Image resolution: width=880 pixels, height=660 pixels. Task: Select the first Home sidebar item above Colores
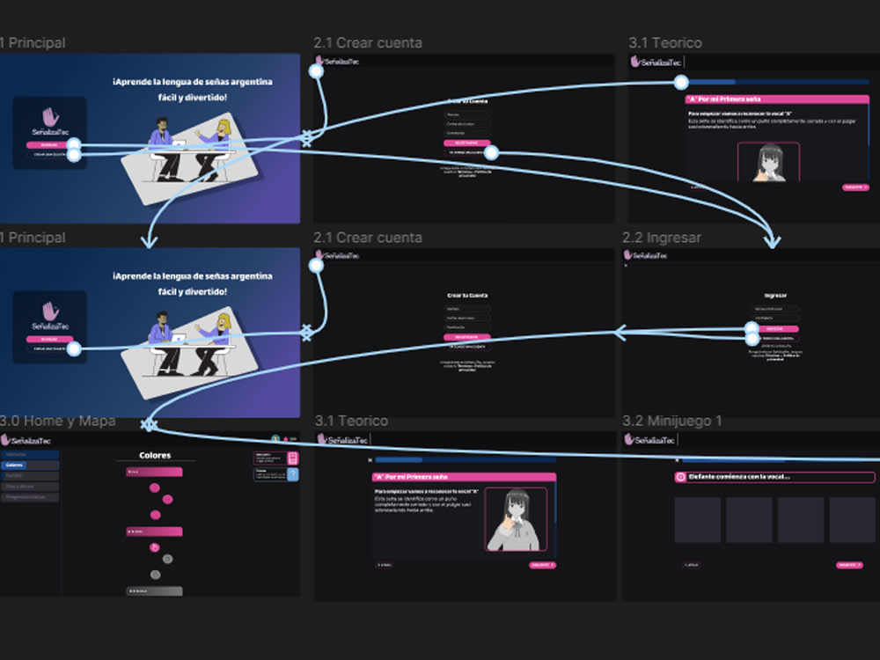[x=30, y=455]
